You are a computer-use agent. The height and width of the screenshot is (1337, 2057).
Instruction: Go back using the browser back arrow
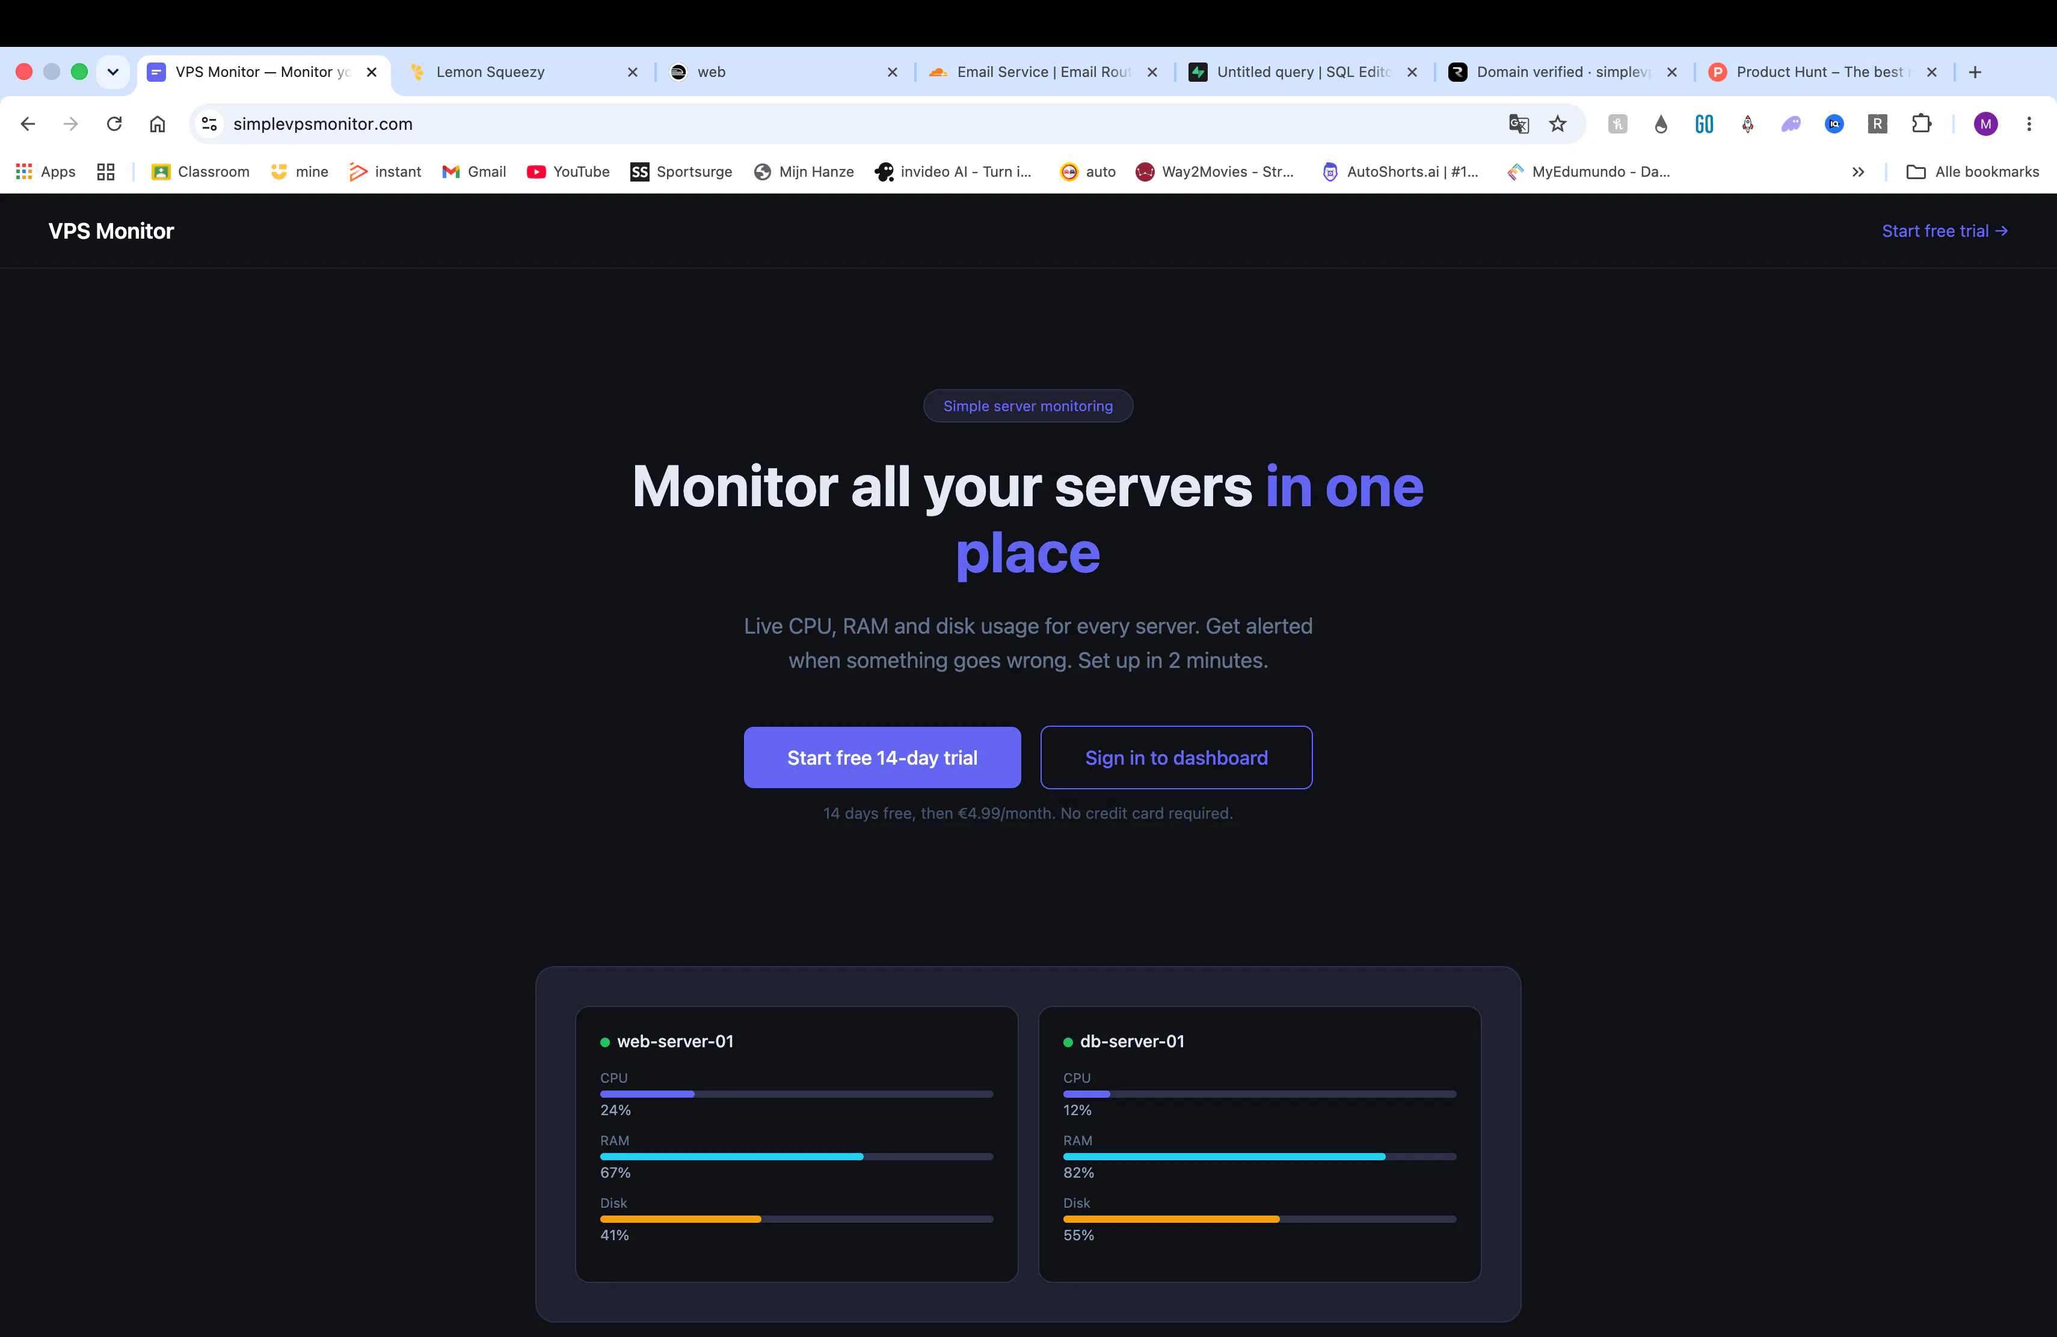(28, 123)
